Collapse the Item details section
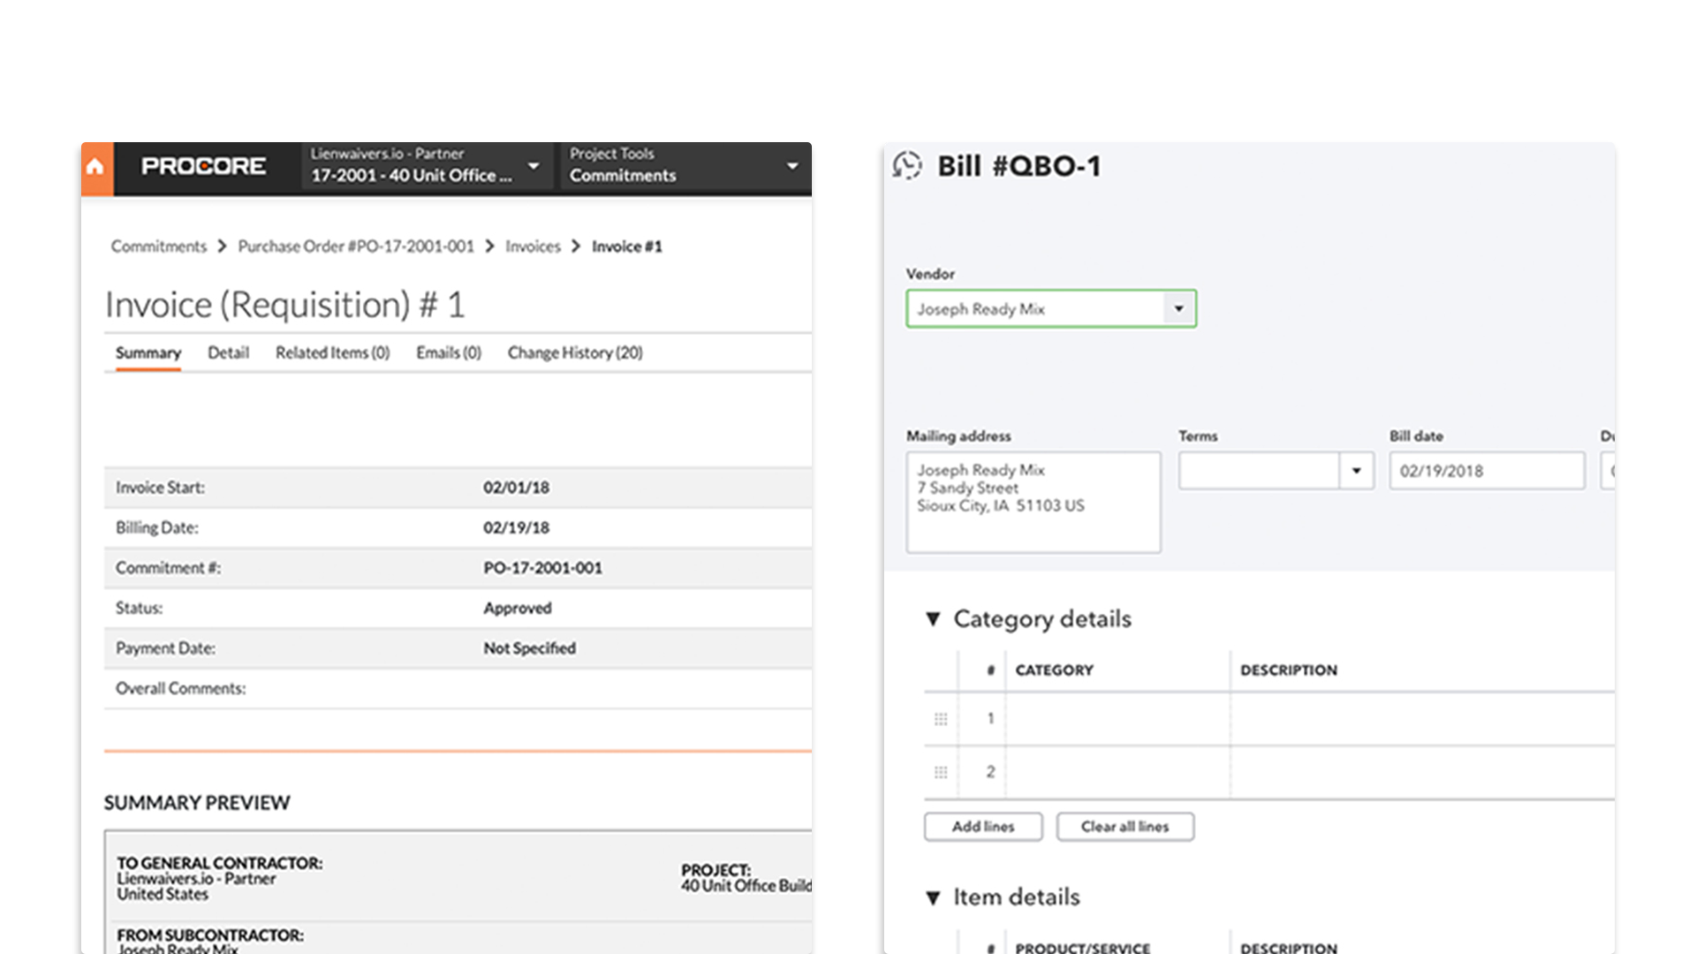The height and width of the screenshot is (954, 1696). tap(933, 898)
